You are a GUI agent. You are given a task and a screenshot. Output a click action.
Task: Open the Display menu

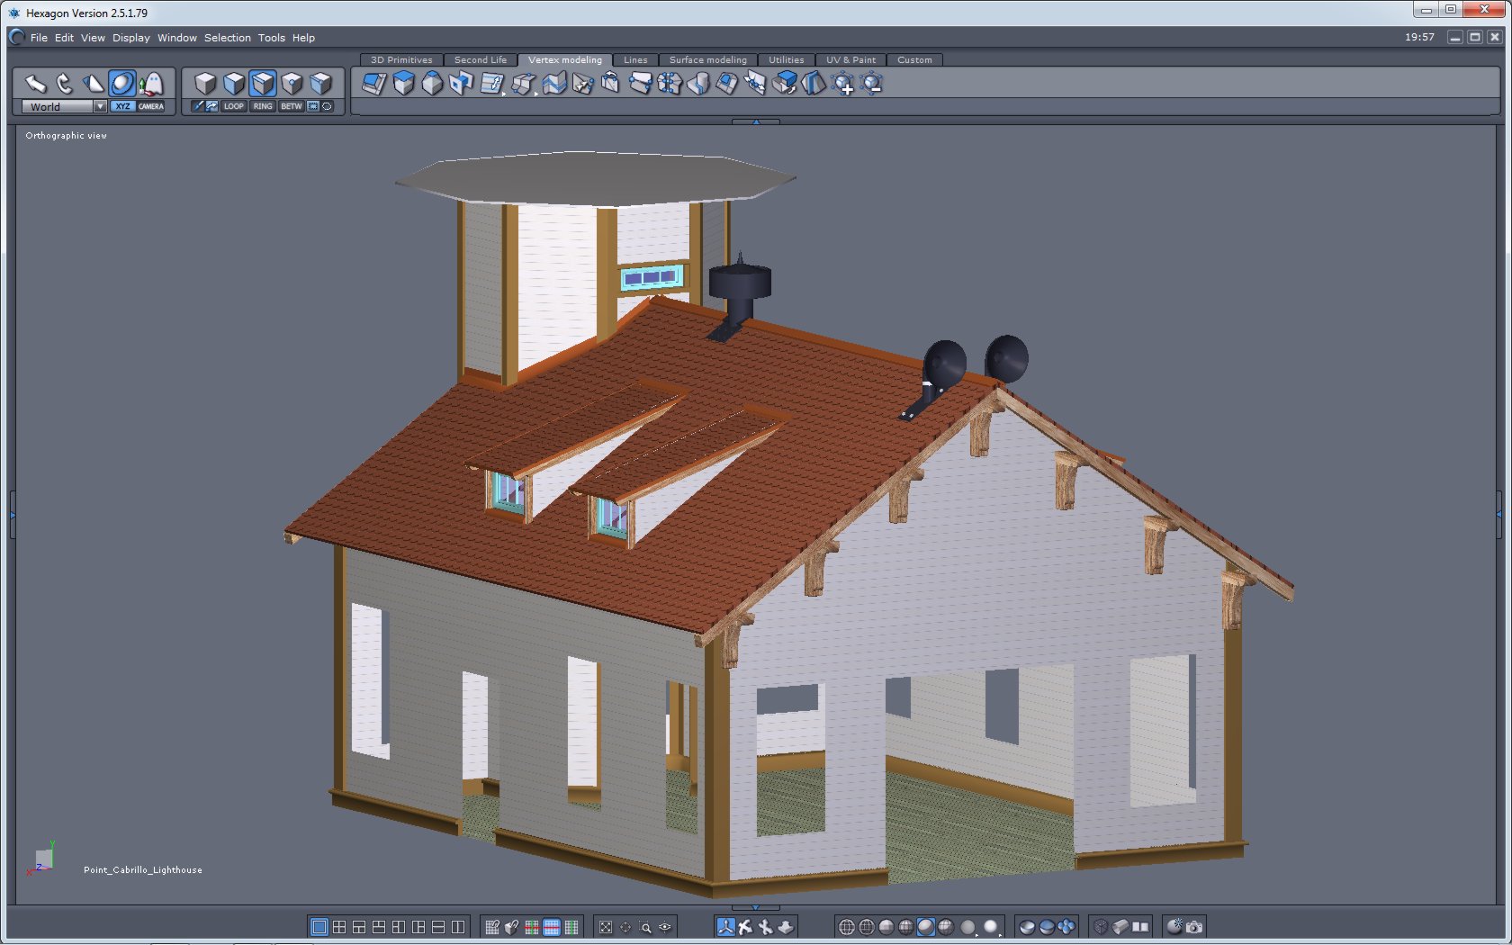pos(131,38)
